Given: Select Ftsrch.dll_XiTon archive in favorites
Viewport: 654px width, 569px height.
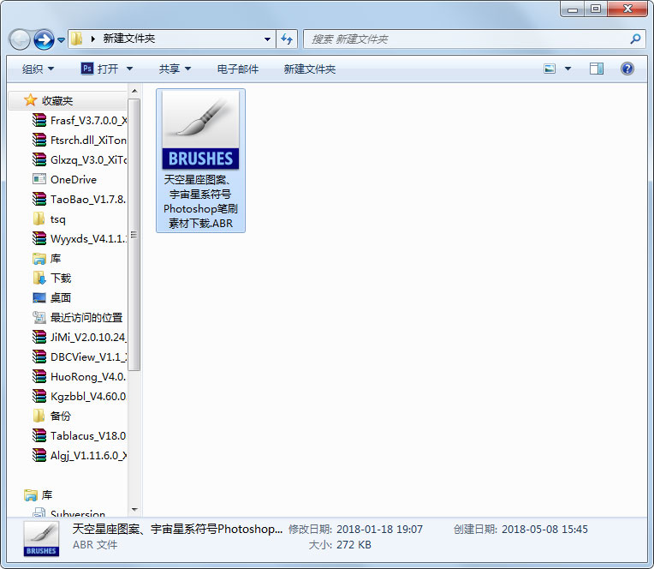Looking at the screenshot, I should [x=80, y=141].
